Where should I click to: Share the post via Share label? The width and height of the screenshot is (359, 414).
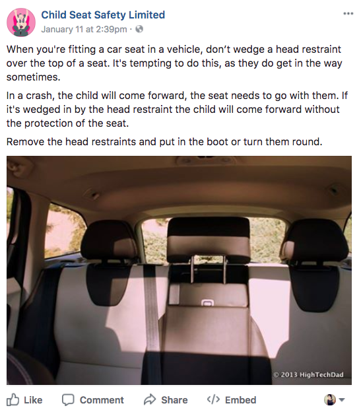174,400
